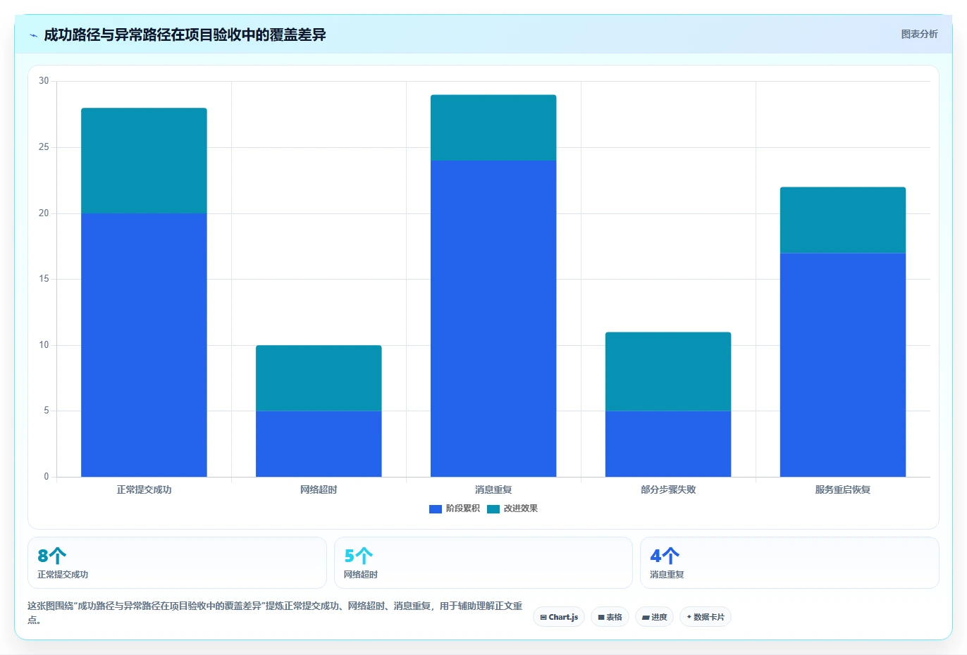Click the 进度 tag
The width and height of the screenshot is (967, 655).
click(654, 617)
